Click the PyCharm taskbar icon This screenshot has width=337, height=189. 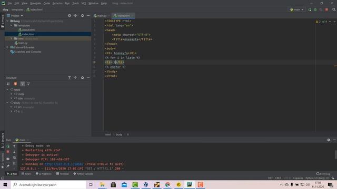coord(190,184)
